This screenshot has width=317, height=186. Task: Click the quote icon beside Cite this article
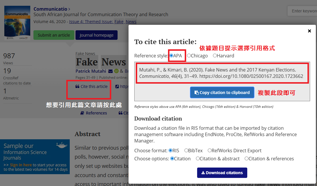77,87
